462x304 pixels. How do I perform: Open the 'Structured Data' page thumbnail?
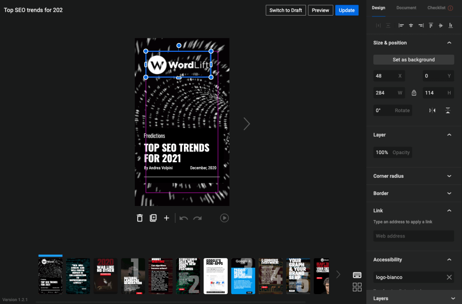click(x=188, y=276)
